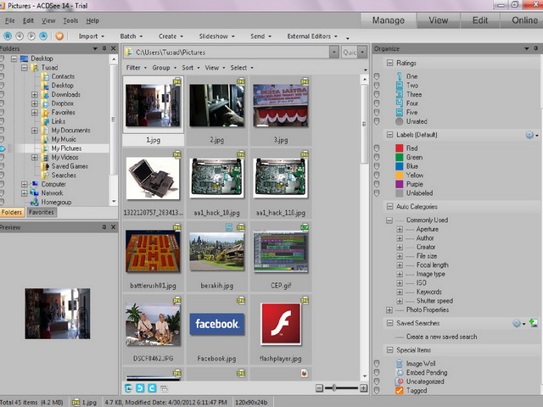
Task: Click the add new saved search icon
Action: [534, 323]
